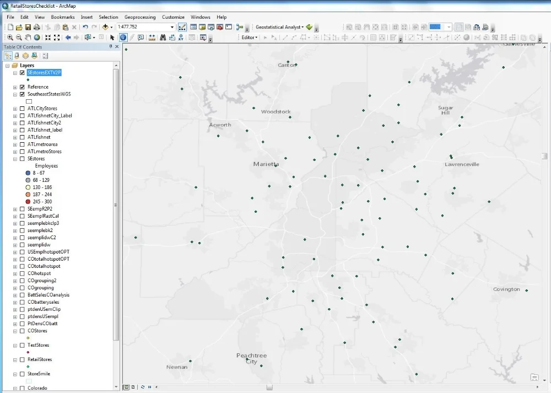Open the Customize menu
Image resolution: width=551 pixels, height=393 pixels.
173,17
